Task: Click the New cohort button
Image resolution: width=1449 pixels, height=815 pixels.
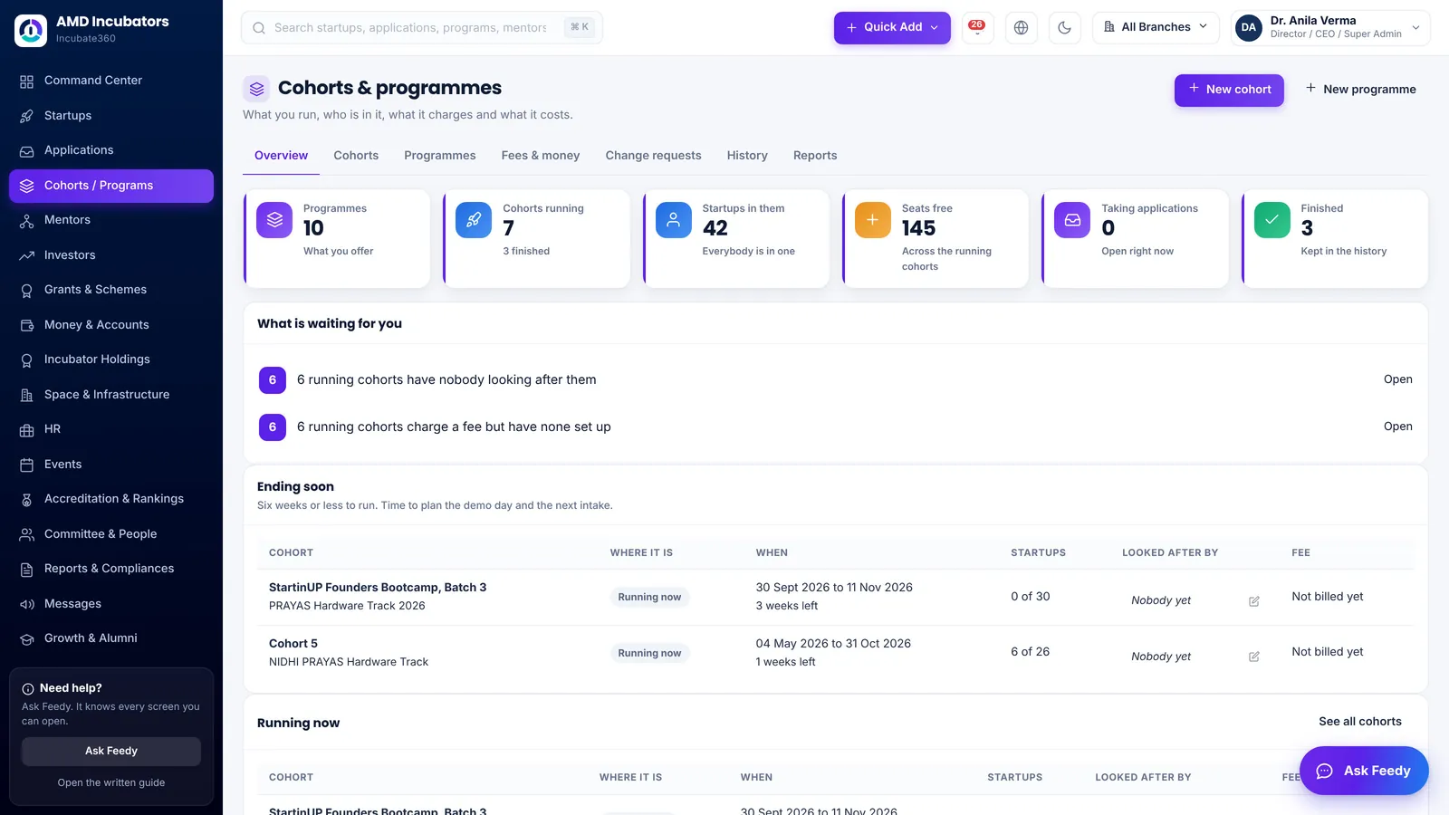Action: click(1229, 90)
